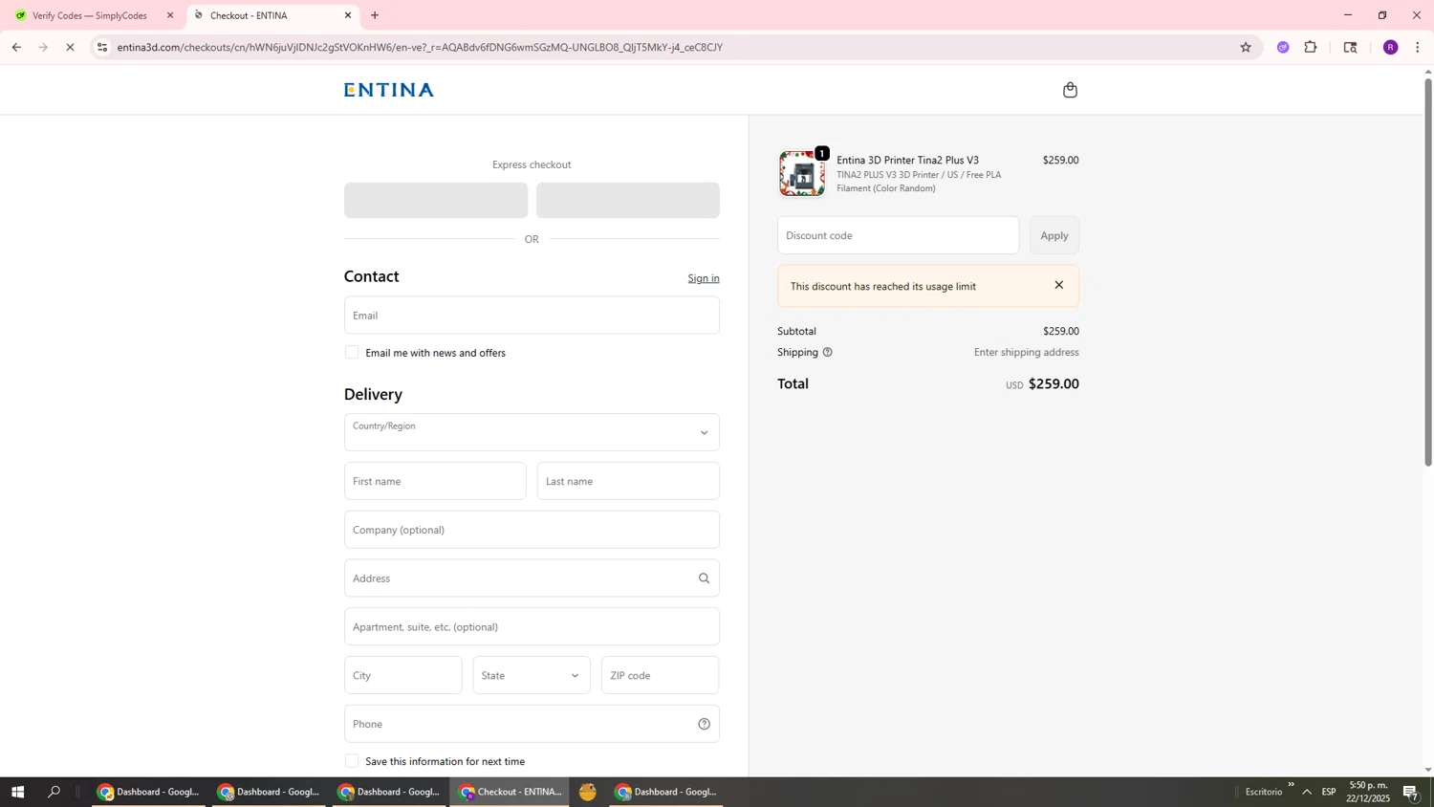Close the Verify Codes SimplyCodes tab
Image resolution: width=1434 pixels, height=807 pixels.
(170, 15)
